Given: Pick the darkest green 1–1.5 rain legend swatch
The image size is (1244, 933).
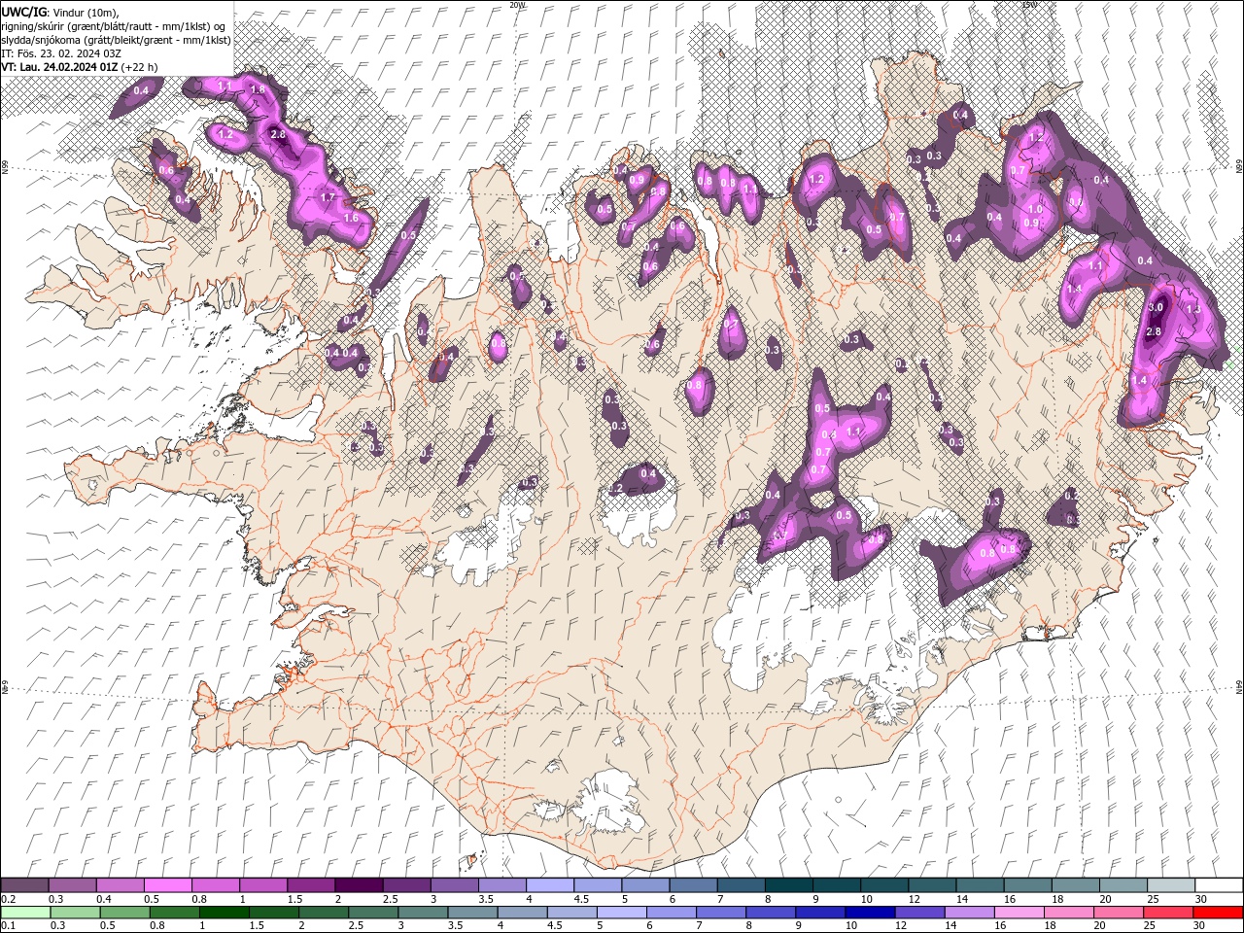Looking at the screenshot, I should point(224,913).
